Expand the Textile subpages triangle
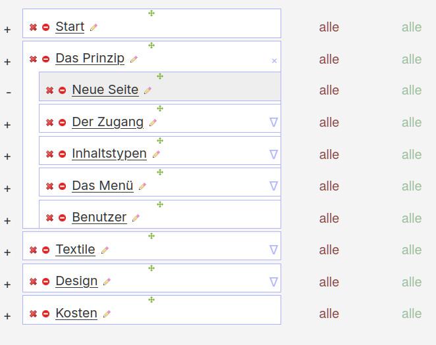Image resolution: width=436 pixels, height=345 pixels. point(274,250)
